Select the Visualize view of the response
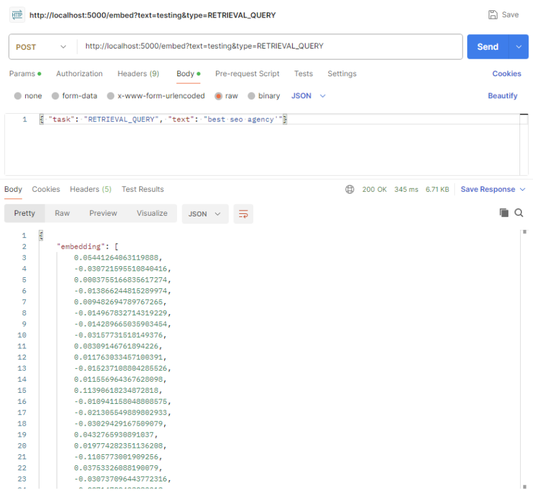 pos(152,213)
